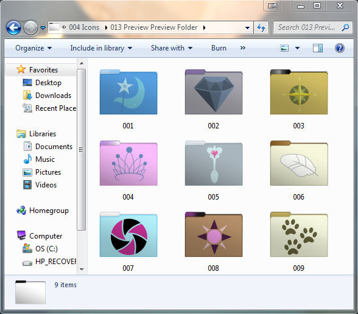Open Windows Help question mark icon
The image size is (358, 314).
click(x=340, y=48)
